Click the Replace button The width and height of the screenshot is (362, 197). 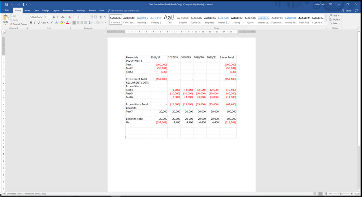click(x=334, y=20)
